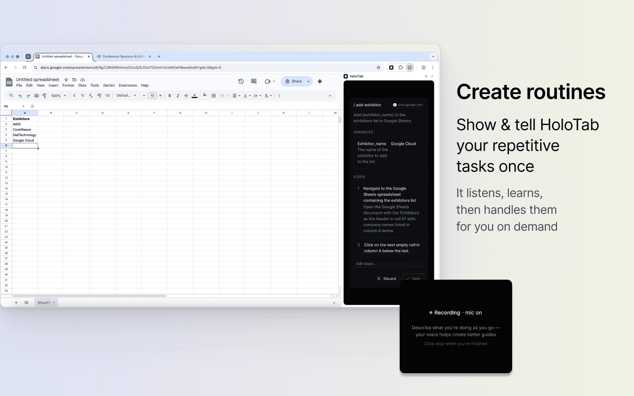
Task: Toggle strikethrough formatting
Action: 186,96
